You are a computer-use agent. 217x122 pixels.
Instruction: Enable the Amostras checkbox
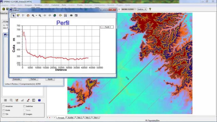pyautogui.click(x=4, y=106)
